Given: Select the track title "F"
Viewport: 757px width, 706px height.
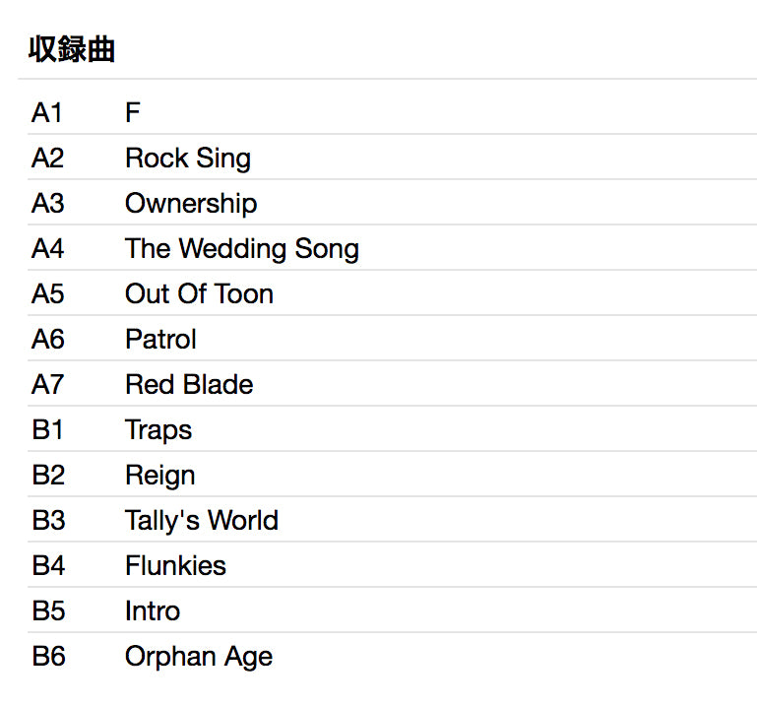Looking at the screenshot, I should click(x=133, y=113).
